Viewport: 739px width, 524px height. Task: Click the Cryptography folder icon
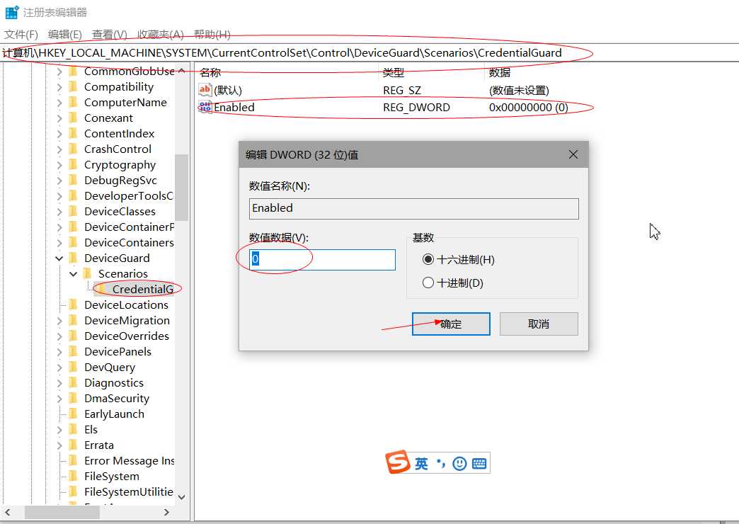point(73,164)
